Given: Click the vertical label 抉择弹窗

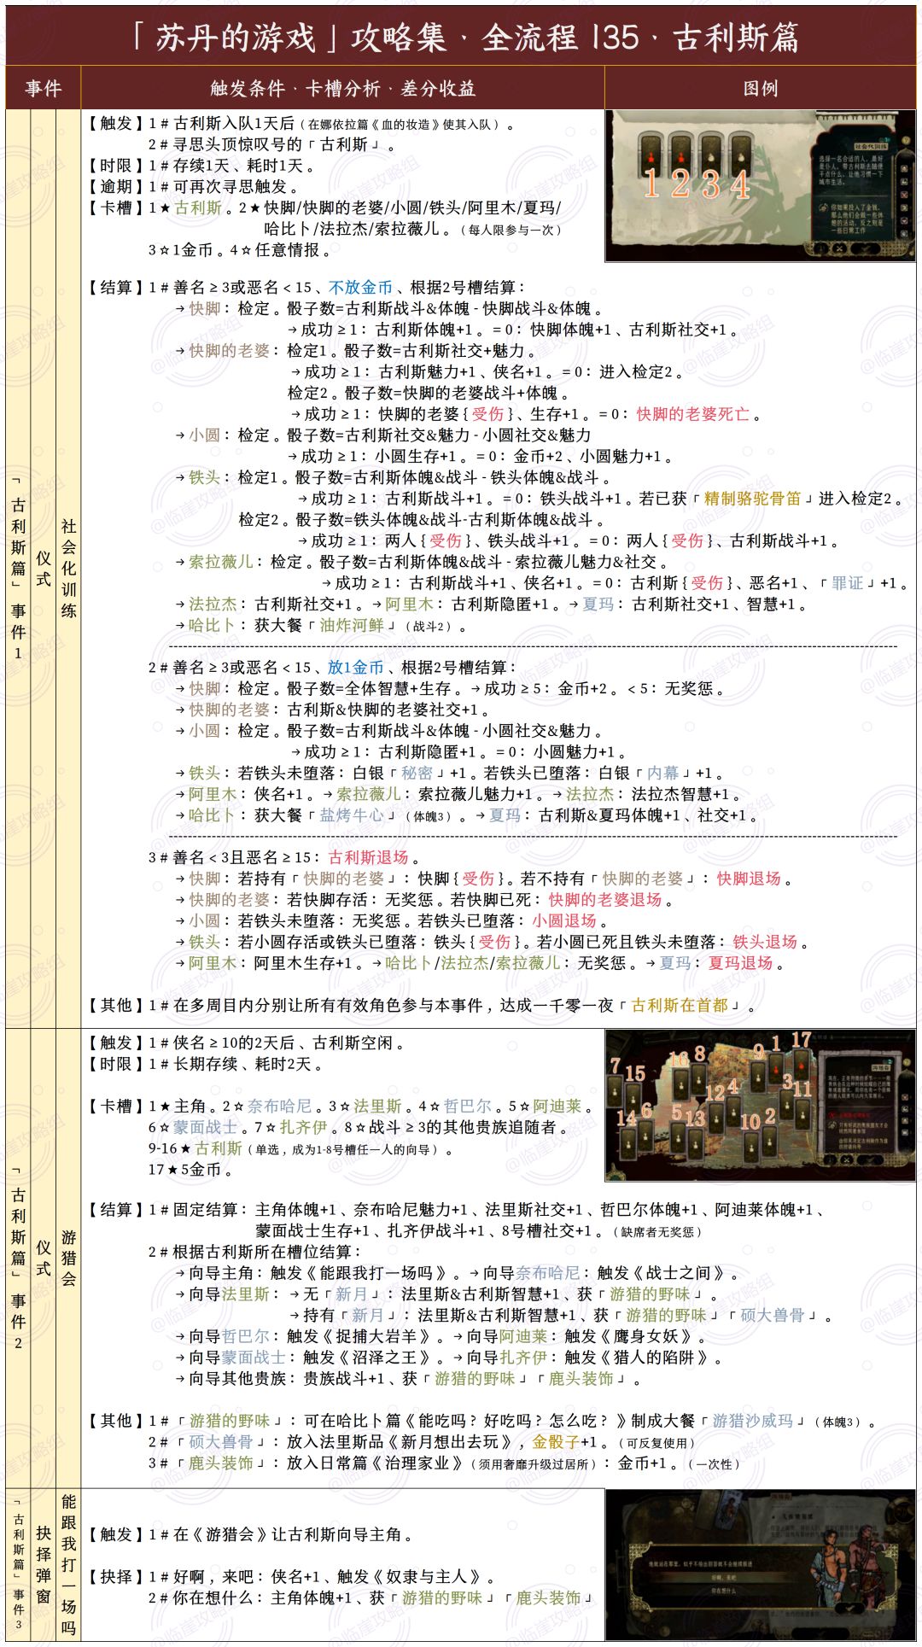Looking at the screenshot, I should (x=44, y=1565).
